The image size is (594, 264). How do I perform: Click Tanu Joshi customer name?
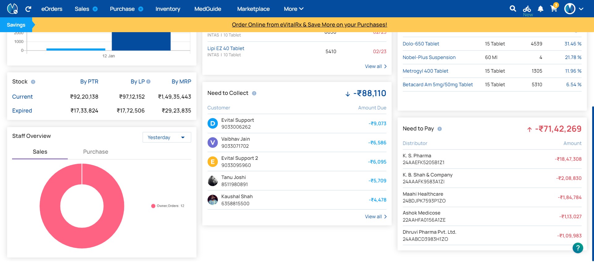click(x=234, y=177)
